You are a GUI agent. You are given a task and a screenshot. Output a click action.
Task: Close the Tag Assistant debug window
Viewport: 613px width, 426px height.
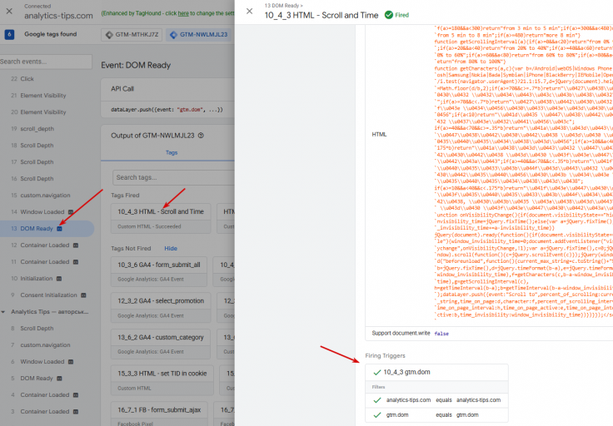pyautogui.click(x=9, y=12)
